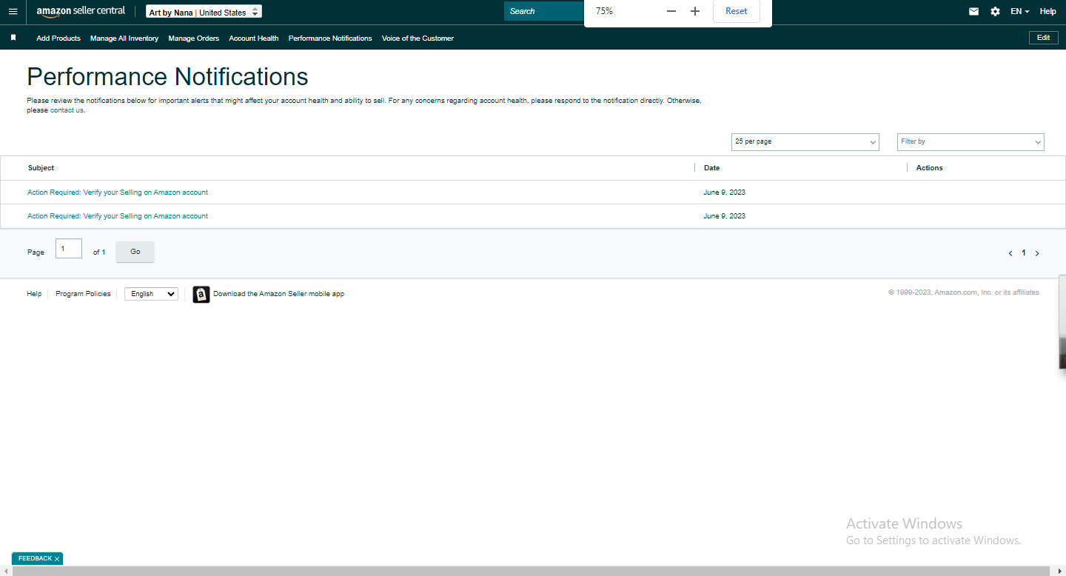Open the first Verify your Selling account notification
The height and width of the screenshot is (576, 1066).
pyautogui.click(x=118, y=192)
